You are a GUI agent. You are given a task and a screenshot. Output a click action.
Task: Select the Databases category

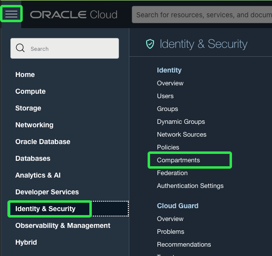(33, 158)
